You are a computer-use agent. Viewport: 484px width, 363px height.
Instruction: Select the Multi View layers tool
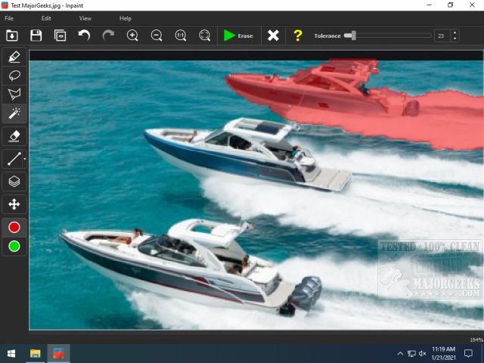[14, 181]
